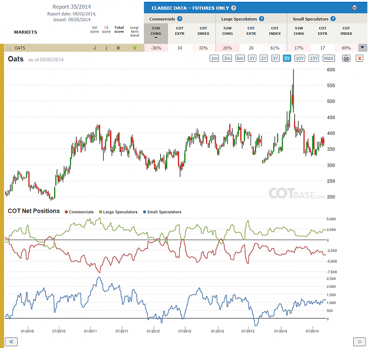368x348 pixels.
Task: Go to next page with double-right arrow
Action: coord(360,342)
